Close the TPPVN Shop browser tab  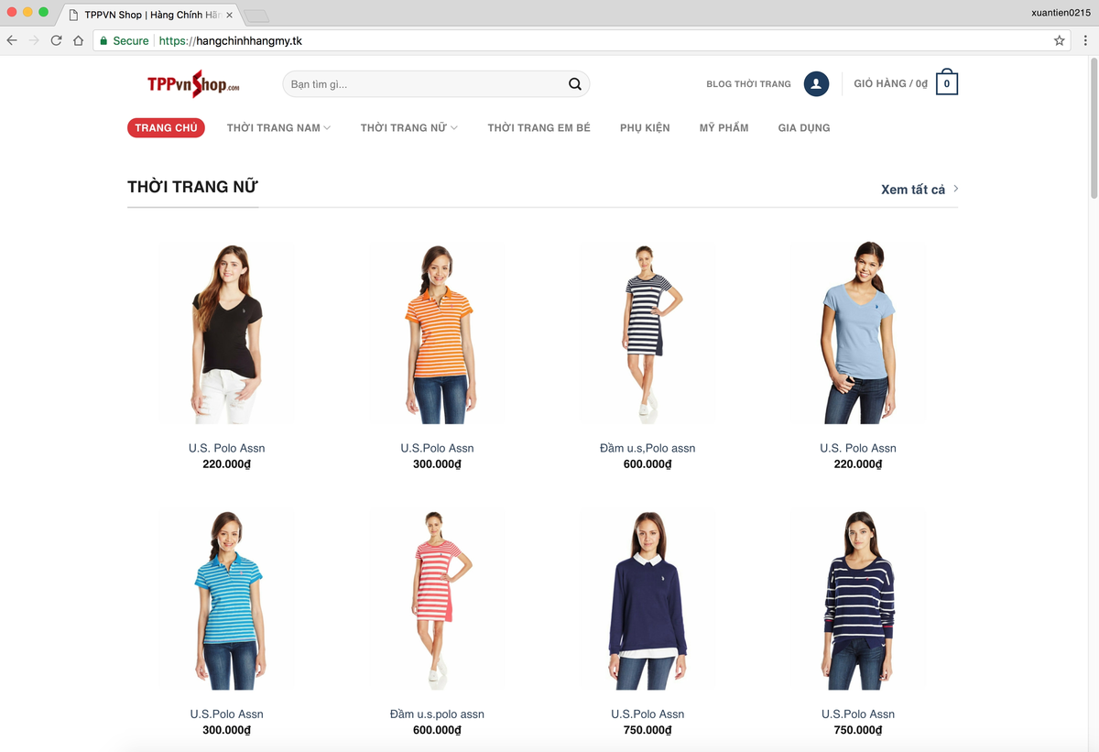click(229, 15)
